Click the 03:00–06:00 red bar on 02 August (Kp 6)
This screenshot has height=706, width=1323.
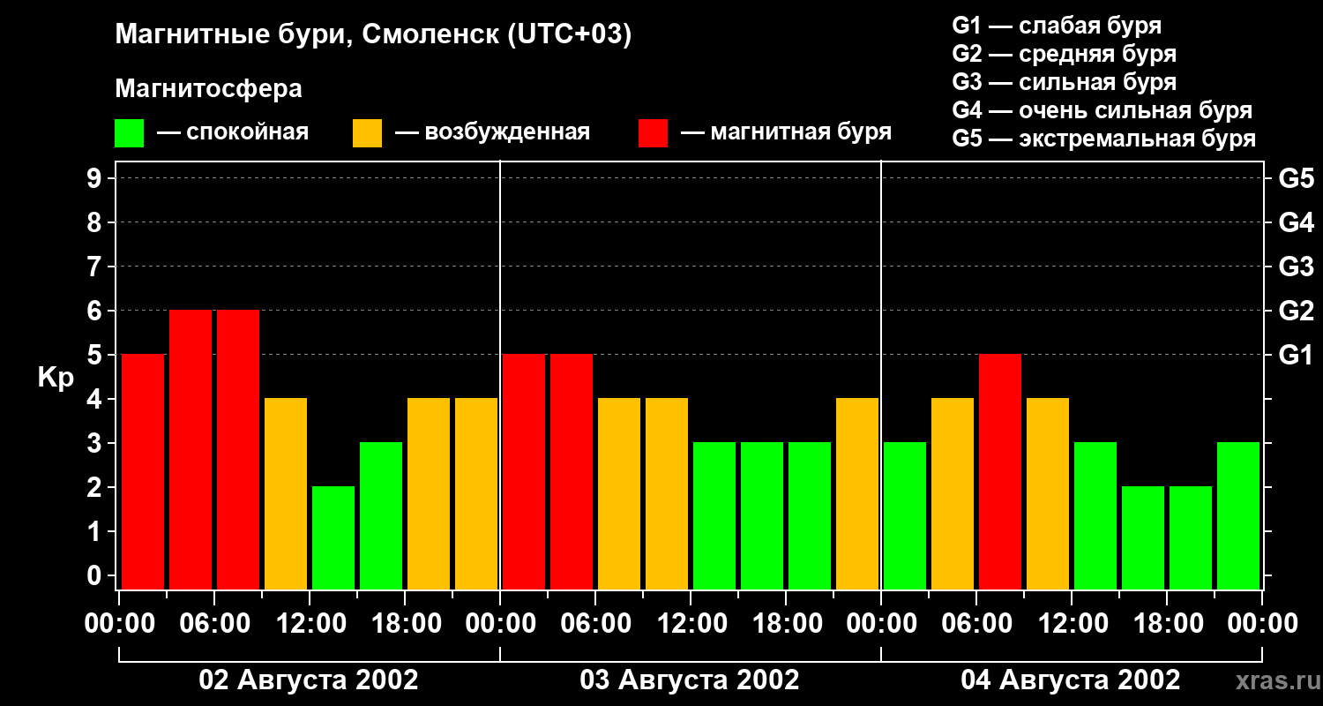[191, 449]
